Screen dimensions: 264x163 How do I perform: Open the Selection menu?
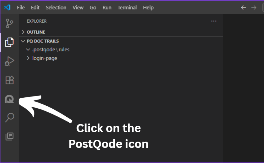point(56,7)
